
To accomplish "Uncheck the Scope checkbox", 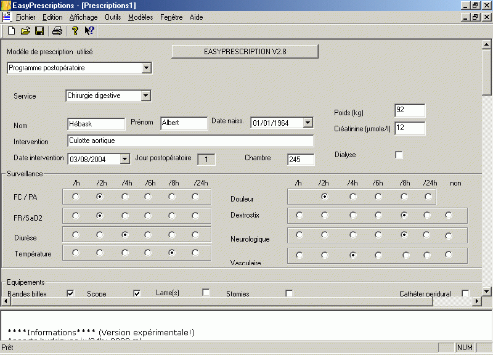I will pyautogui.click(x=137, y=293).
